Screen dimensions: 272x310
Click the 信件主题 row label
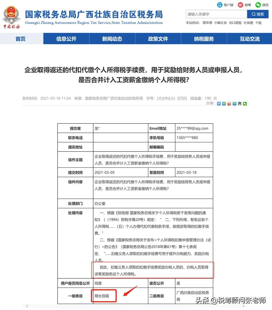[x=75, y=160]
